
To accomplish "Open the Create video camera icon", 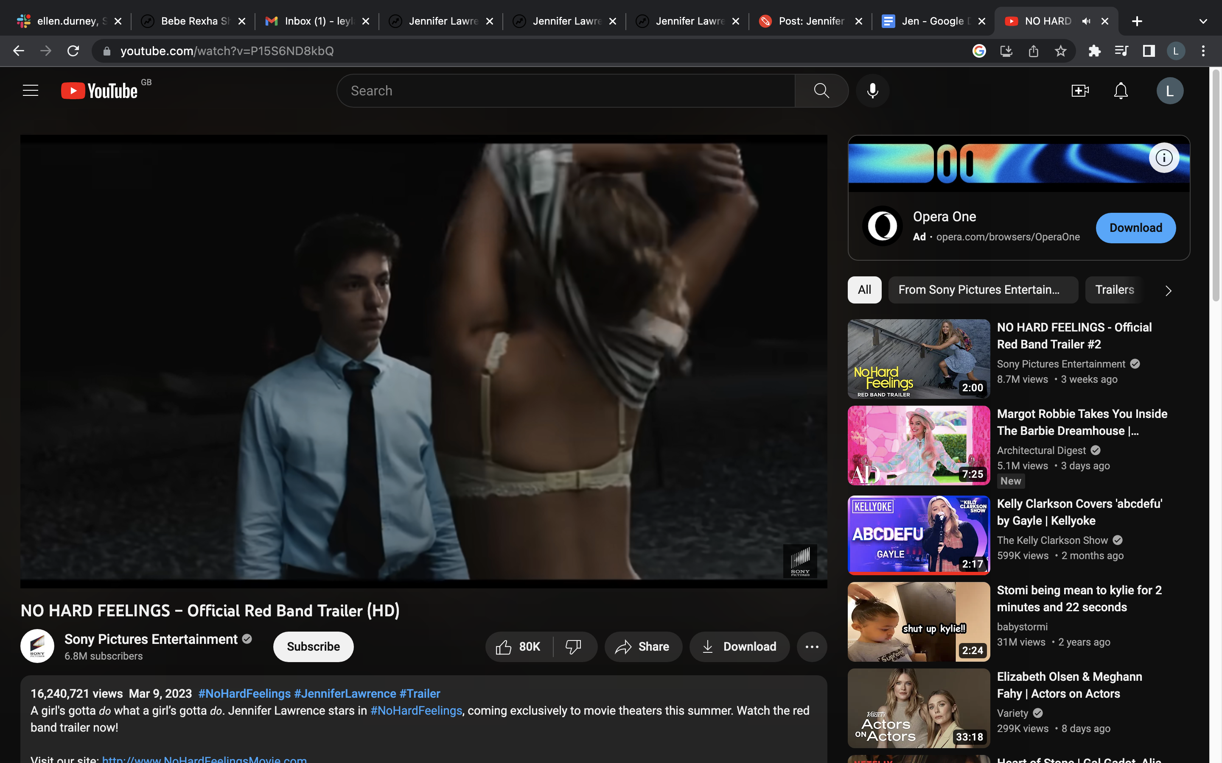I will [1079, 91].
